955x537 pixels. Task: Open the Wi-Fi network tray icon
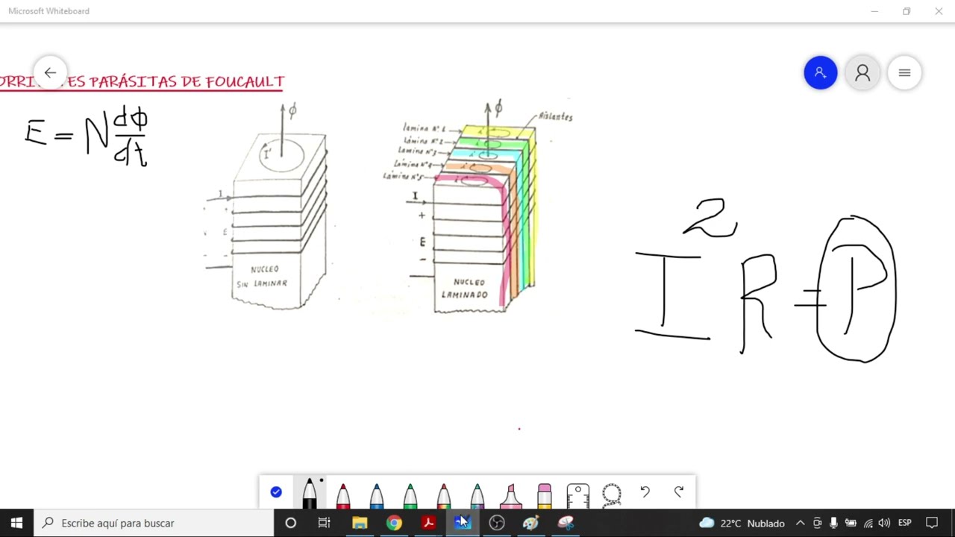(867, 523)
